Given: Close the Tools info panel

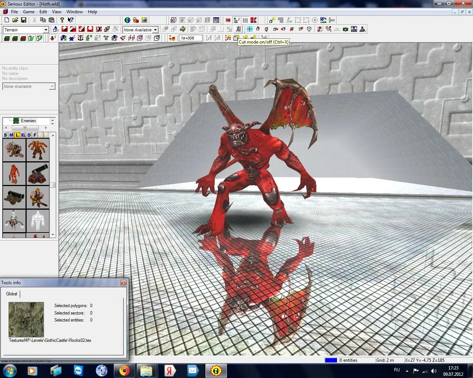Looking at the screenshot, I should (123, 283).
